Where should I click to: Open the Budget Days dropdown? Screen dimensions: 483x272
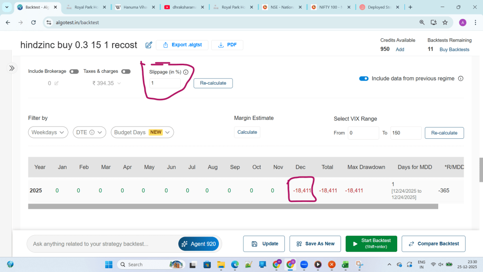[142, 132]
